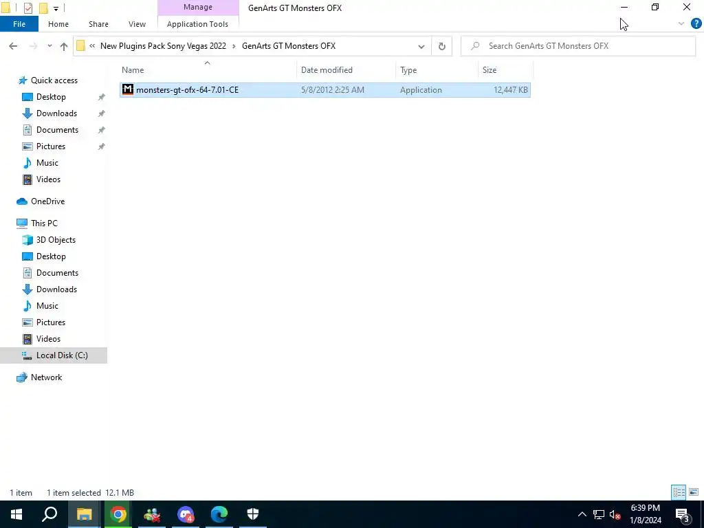This screenshot has width=704, height=528.
Task: Switch to Details view layout icon
Action: [x=679, y=492]
